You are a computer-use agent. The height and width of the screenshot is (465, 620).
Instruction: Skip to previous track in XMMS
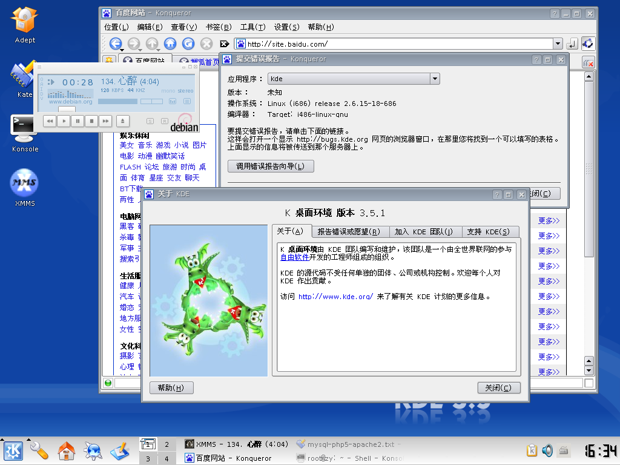tap(50, 121)
